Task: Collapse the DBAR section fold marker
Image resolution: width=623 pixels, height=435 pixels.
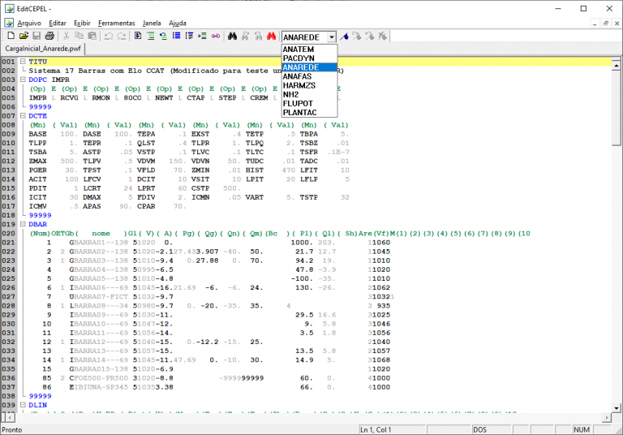Action: (23, 222)
